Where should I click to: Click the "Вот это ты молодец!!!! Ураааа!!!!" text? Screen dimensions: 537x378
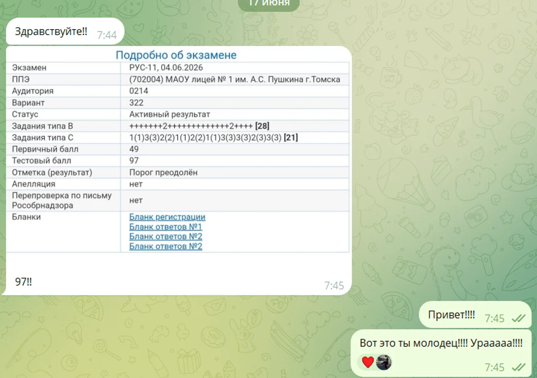[x=441, y=343]
